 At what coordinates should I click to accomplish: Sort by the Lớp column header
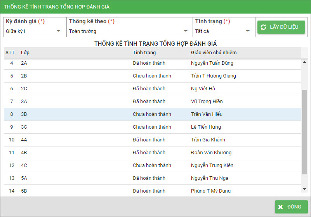[25, 53]
